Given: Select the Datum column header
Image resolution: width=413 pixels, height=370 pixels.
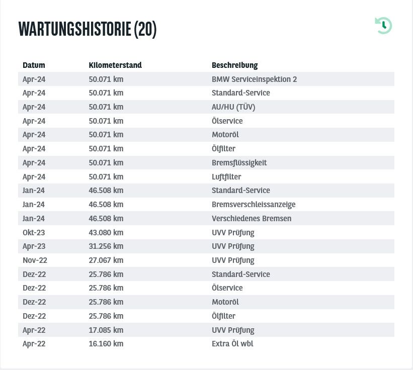Looking at the screenshot, I should click(34, 65).
